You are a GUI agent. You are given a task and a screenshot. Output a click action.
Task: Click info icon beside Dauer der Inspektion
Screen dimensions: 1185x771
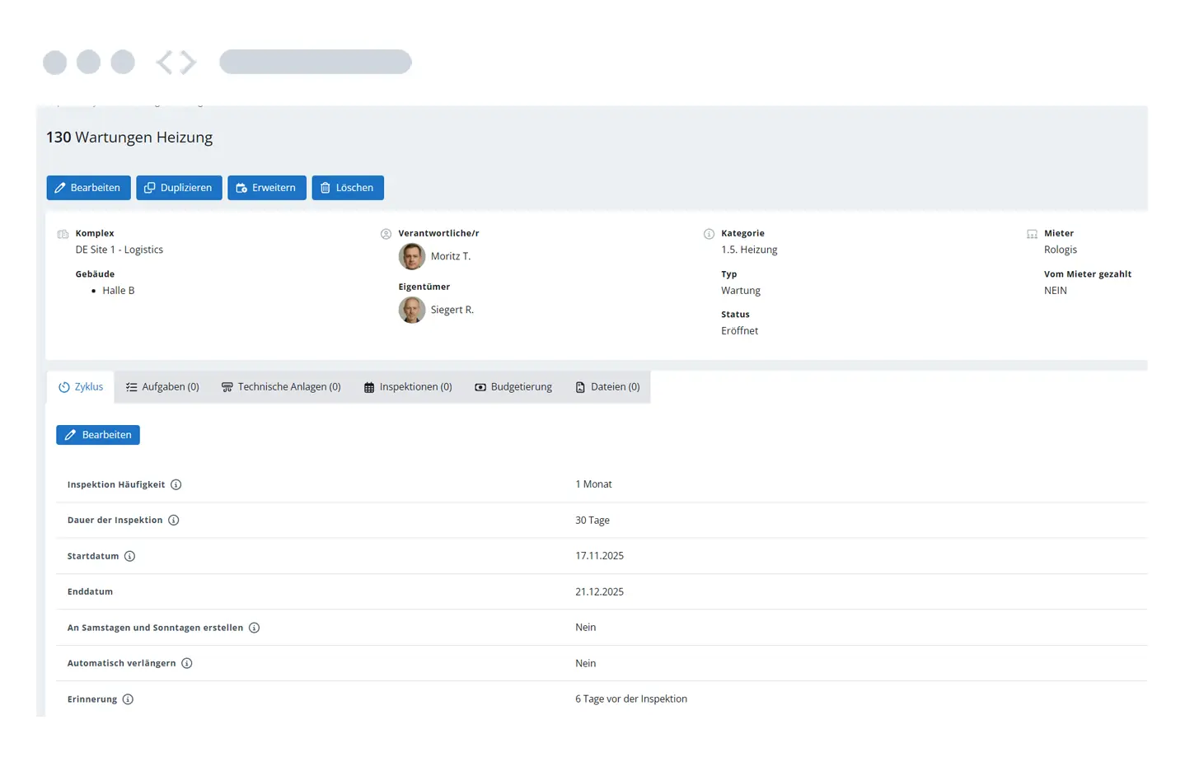point(173,520)
